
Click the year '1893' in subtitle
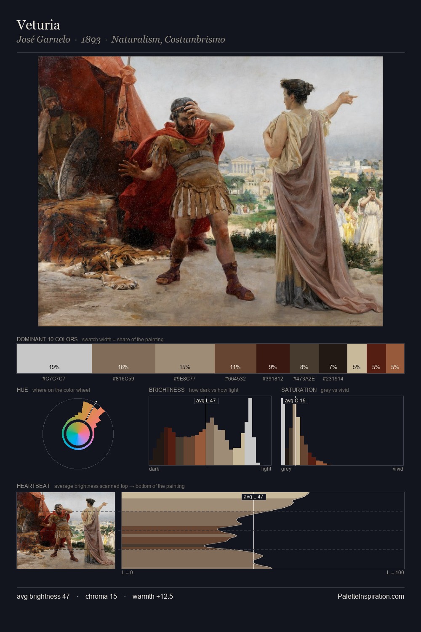pyautogui.click(x=91, y=40)
